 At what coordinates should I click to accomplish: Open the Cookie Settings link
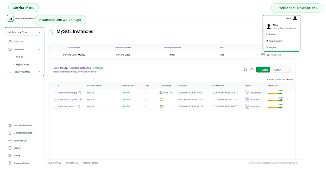tap(91, 163)
